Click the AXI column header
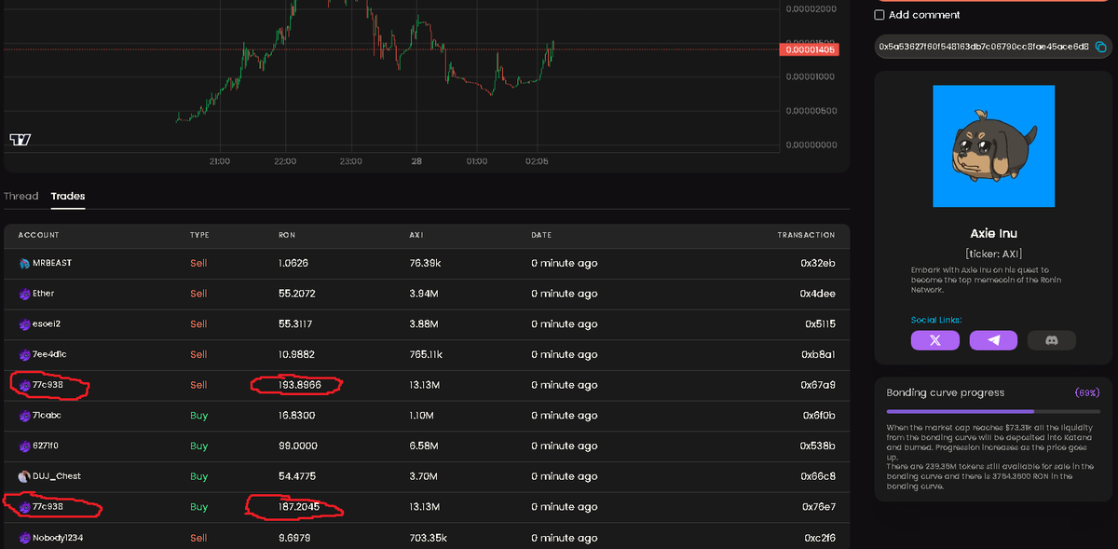Viewport: 1118px width, 549px height. tap(416, 235)
